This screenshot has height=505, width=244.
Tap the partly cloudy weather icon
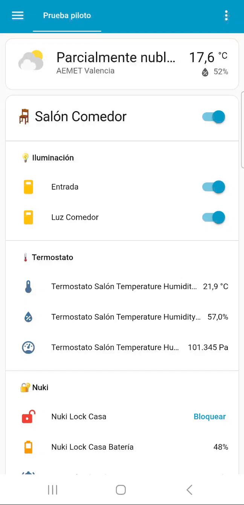point(31,60)
